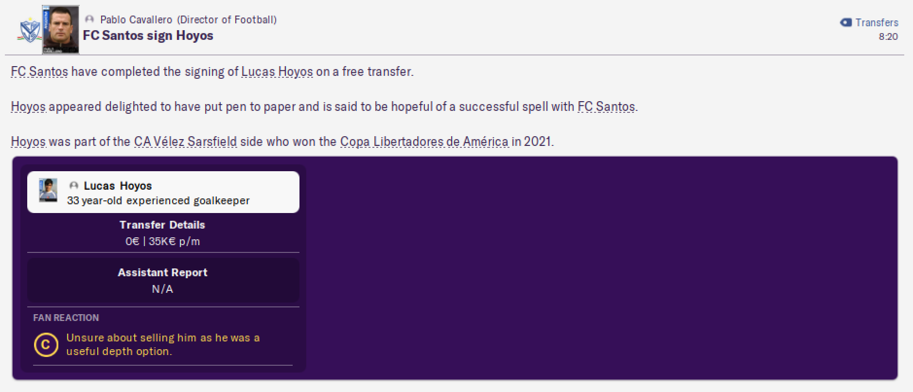Click the Transfers tag icon
The image size is (913, 392).
846,22
